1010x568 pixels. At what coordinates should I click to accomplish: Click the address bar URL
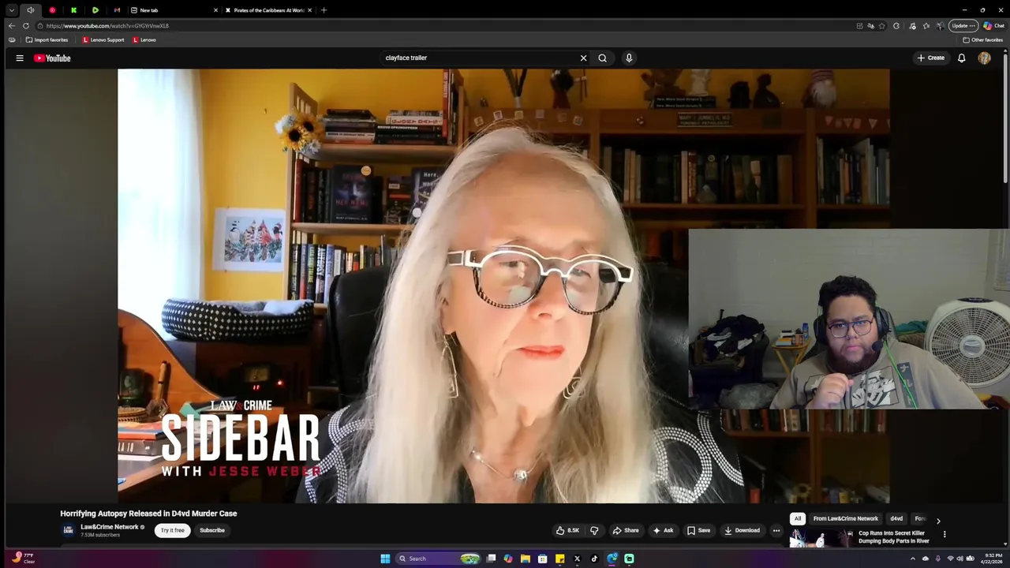coord(107,26)
